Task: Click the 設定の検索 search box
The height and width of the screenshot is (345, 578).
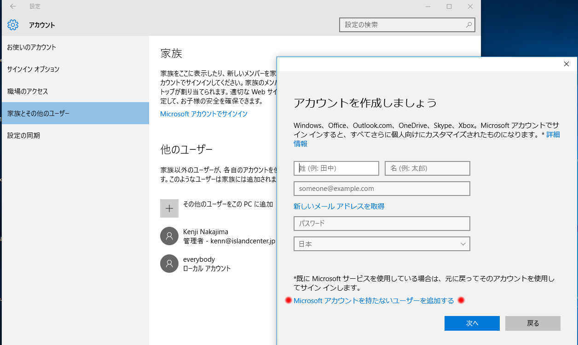Action: (407, 25)
